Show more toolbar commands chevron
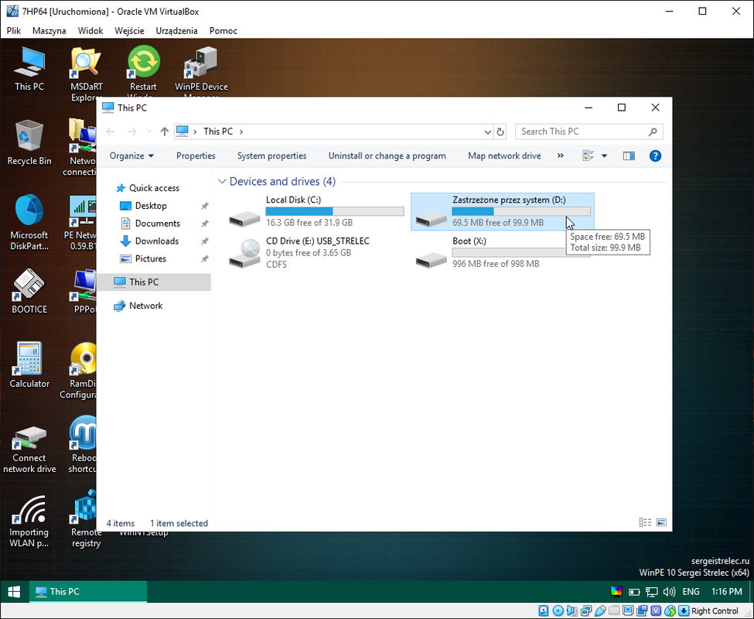754x619 pixels. pyautogui.click(x=560, y=156)
